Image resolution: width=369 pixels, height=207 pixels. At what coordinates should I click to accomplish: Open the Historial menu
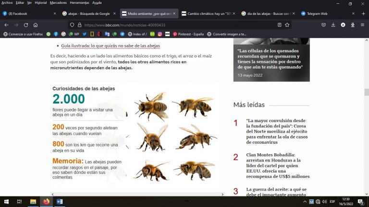[41, 3]
